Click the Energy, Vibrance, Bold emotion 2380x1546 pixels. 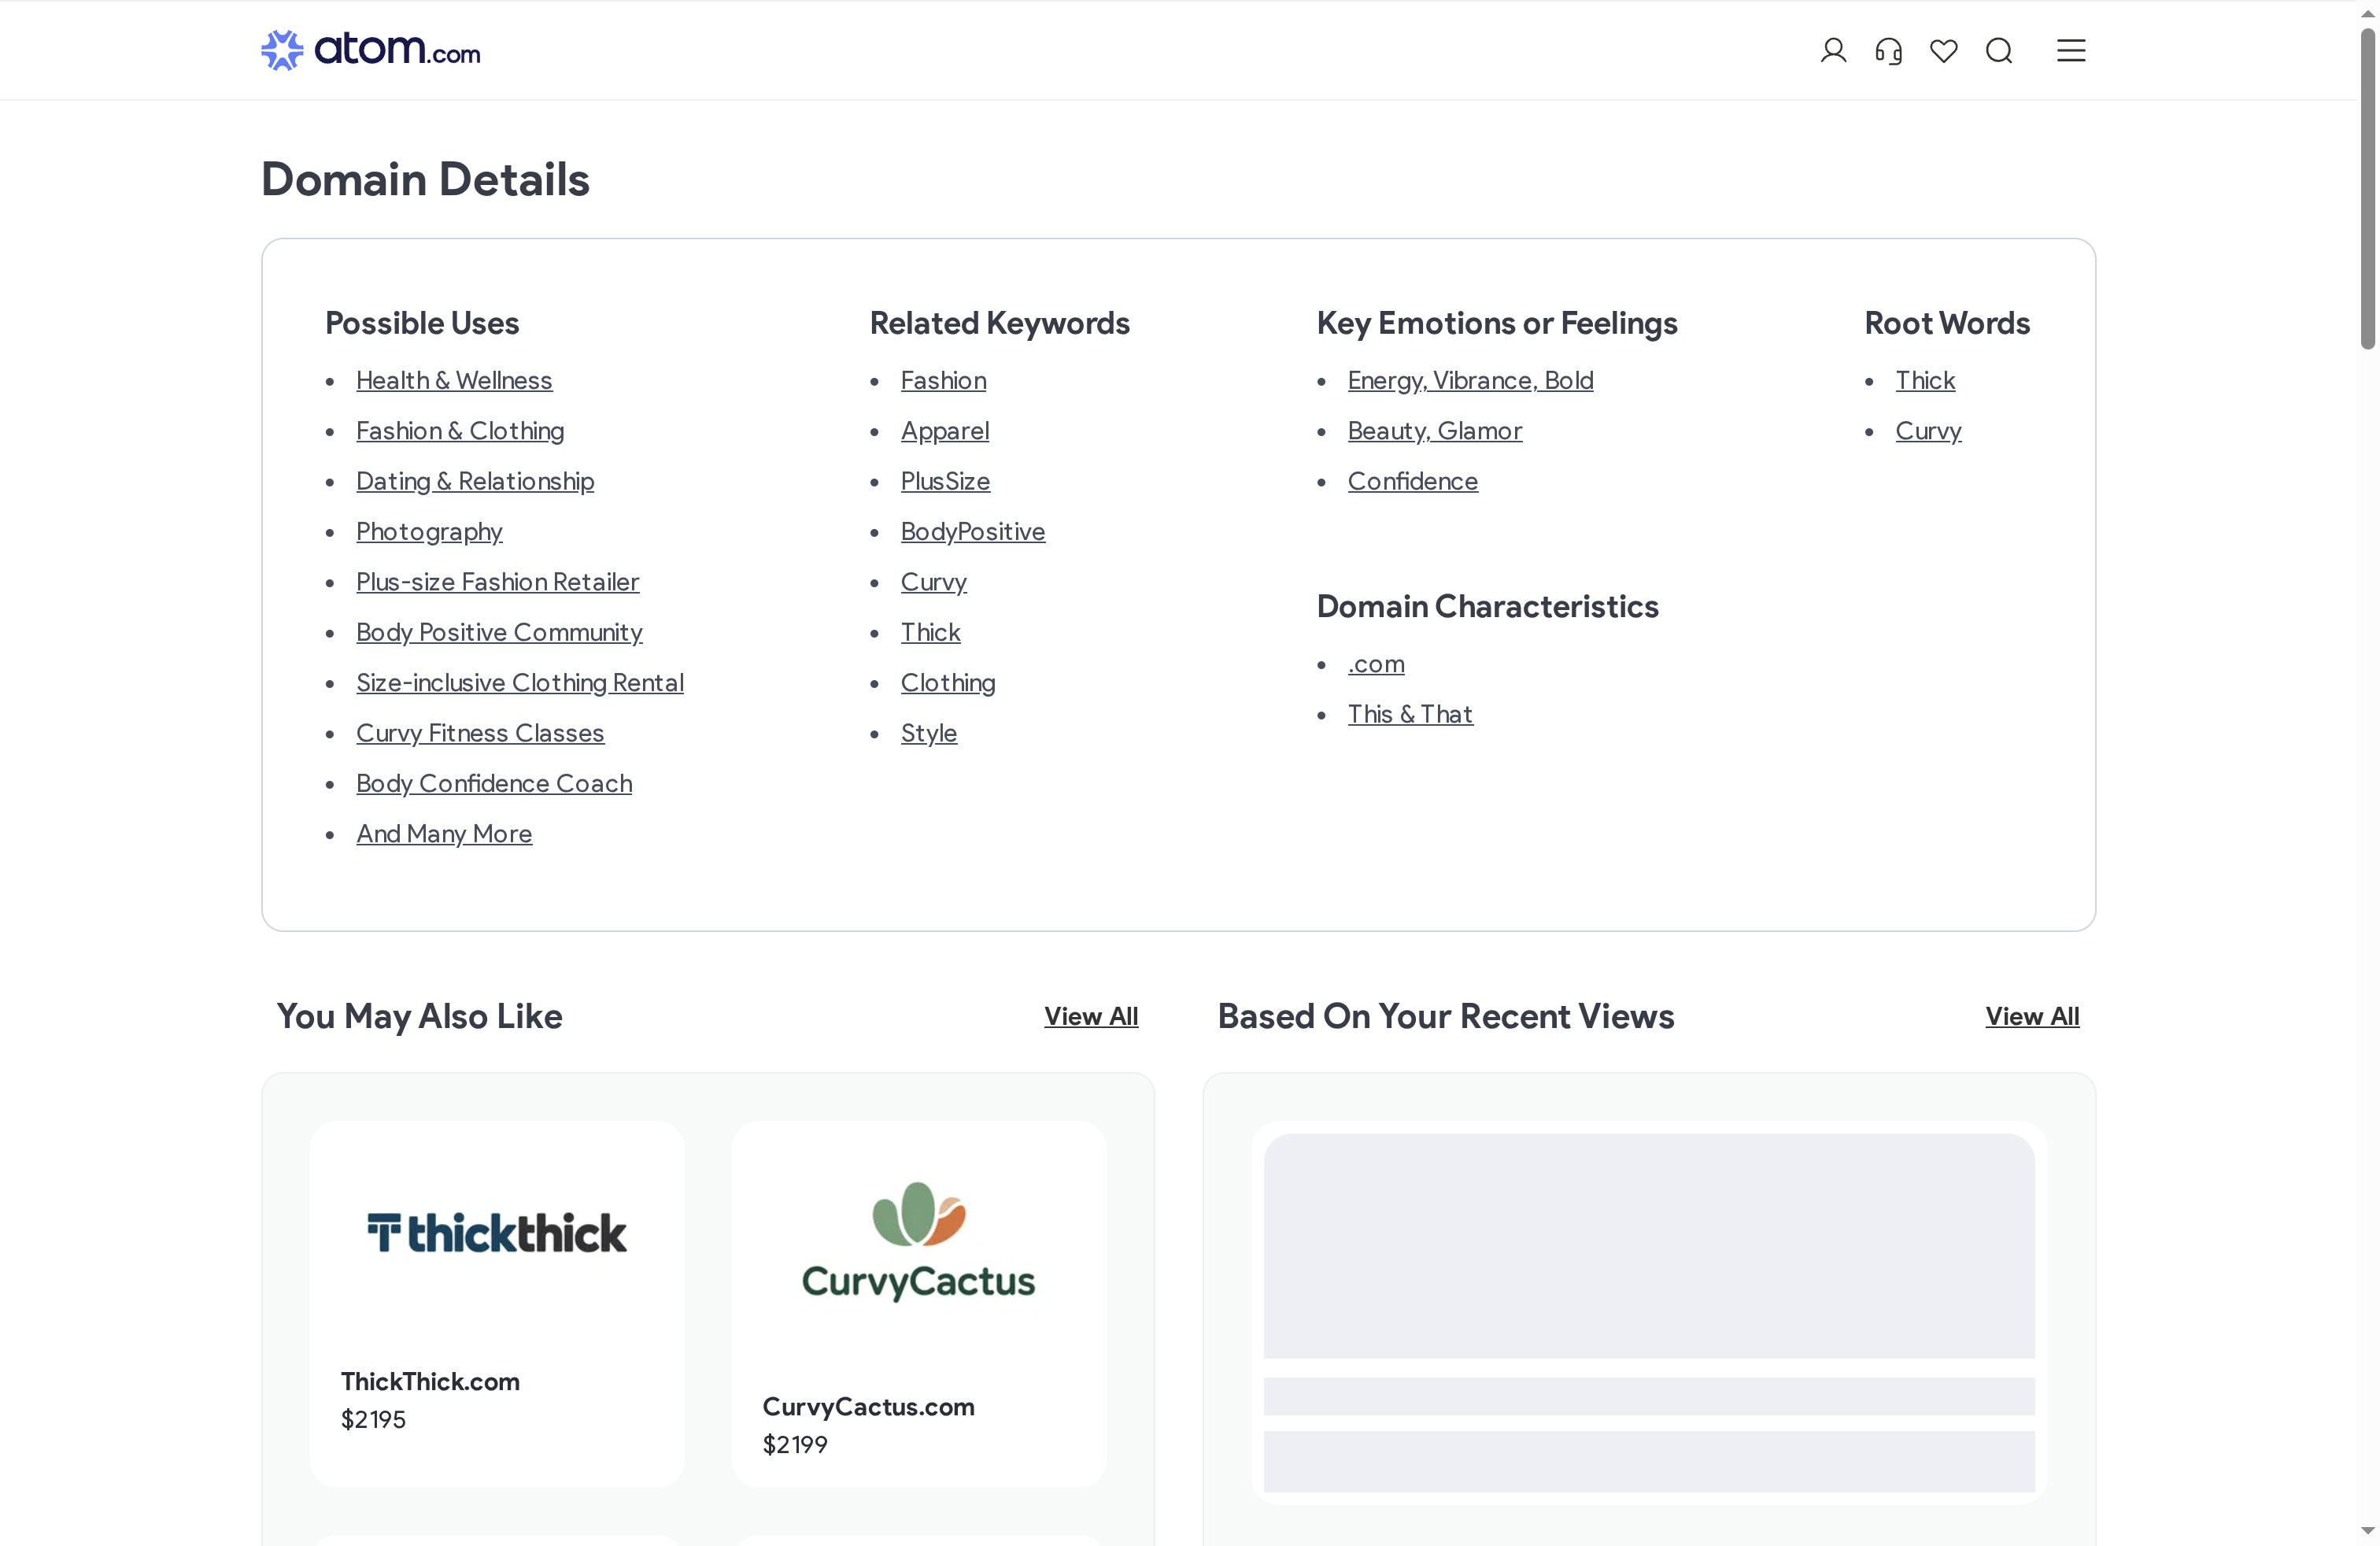[x=1470, y=381]
